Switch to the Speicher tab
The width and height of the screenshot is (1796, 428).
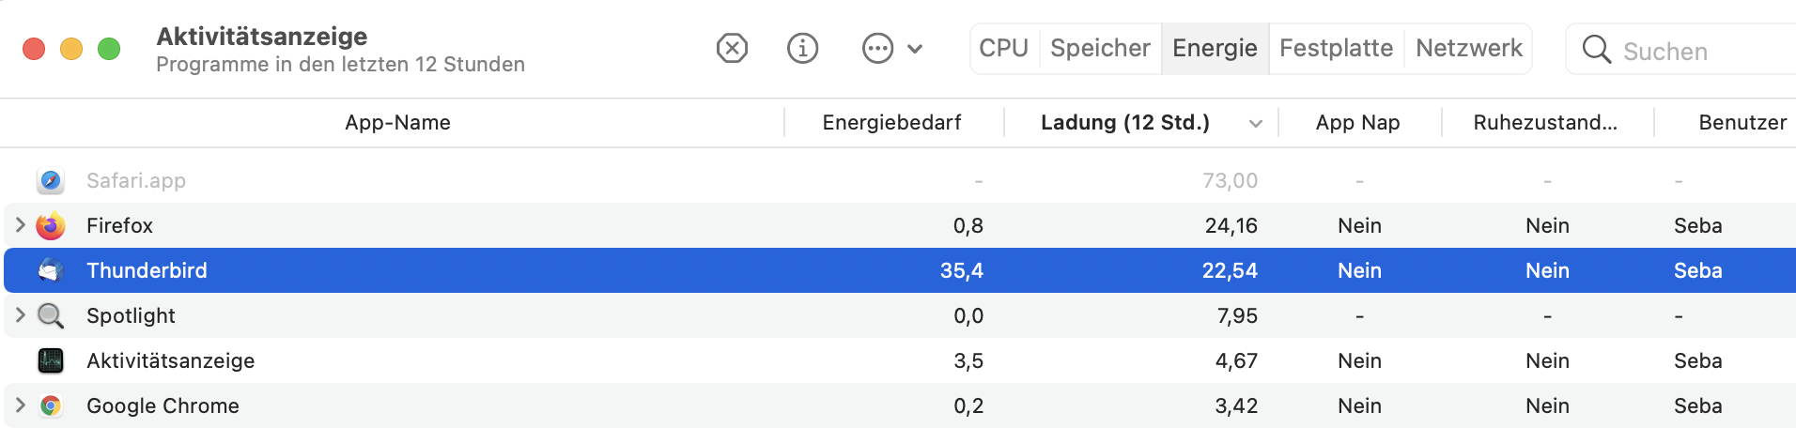[x=1100, y=48]
